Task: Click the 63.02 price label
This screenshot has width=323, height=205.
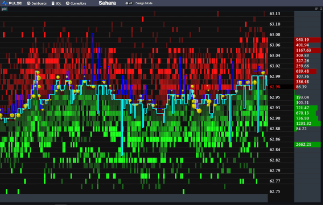Action: pos(275,66)
